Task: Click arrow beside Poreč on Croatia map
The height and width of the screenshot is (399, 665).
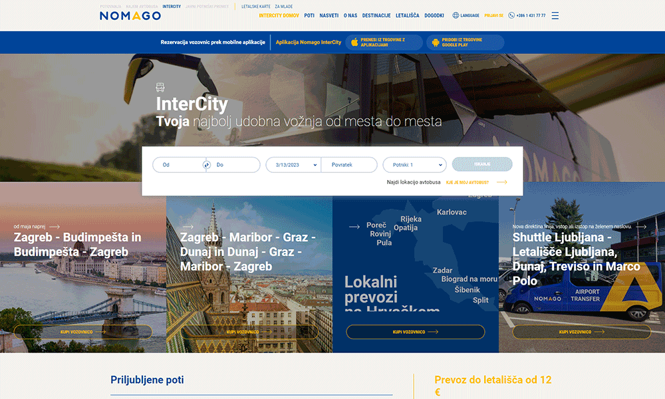Action: coord(354,227)
